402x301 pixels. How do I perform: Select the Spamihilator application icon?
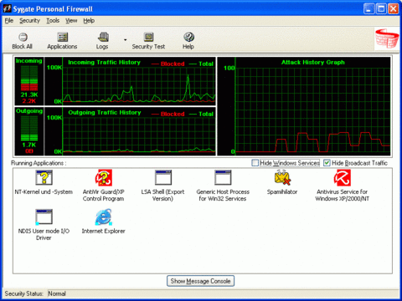tap(282, 177)
